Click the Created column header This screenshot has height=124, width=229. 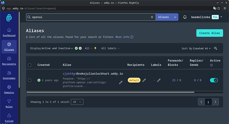[43, 65]
